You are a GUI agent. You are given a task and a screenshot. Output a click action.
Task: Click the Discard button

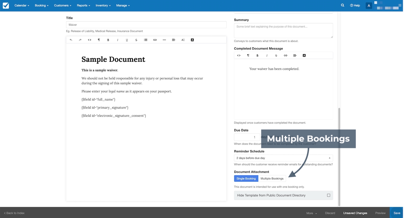coord(330,213)
